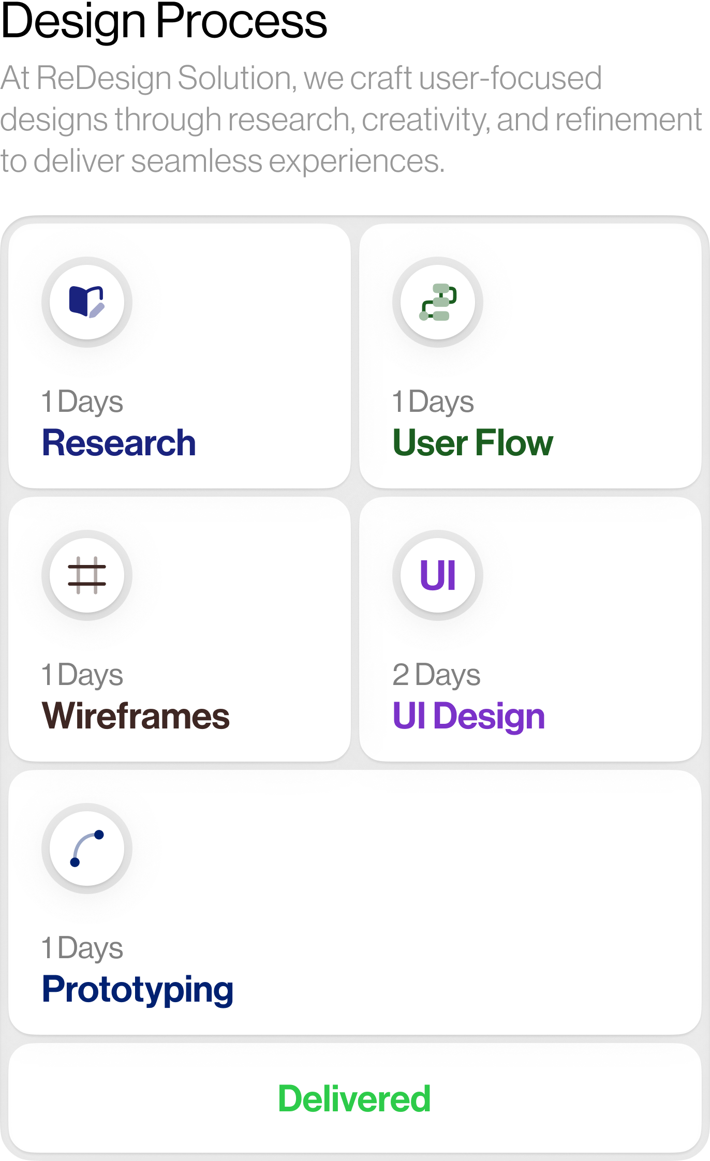Click the purple UI circle icon
Screen dimensions: 710x1161
[x=438, y=575]
